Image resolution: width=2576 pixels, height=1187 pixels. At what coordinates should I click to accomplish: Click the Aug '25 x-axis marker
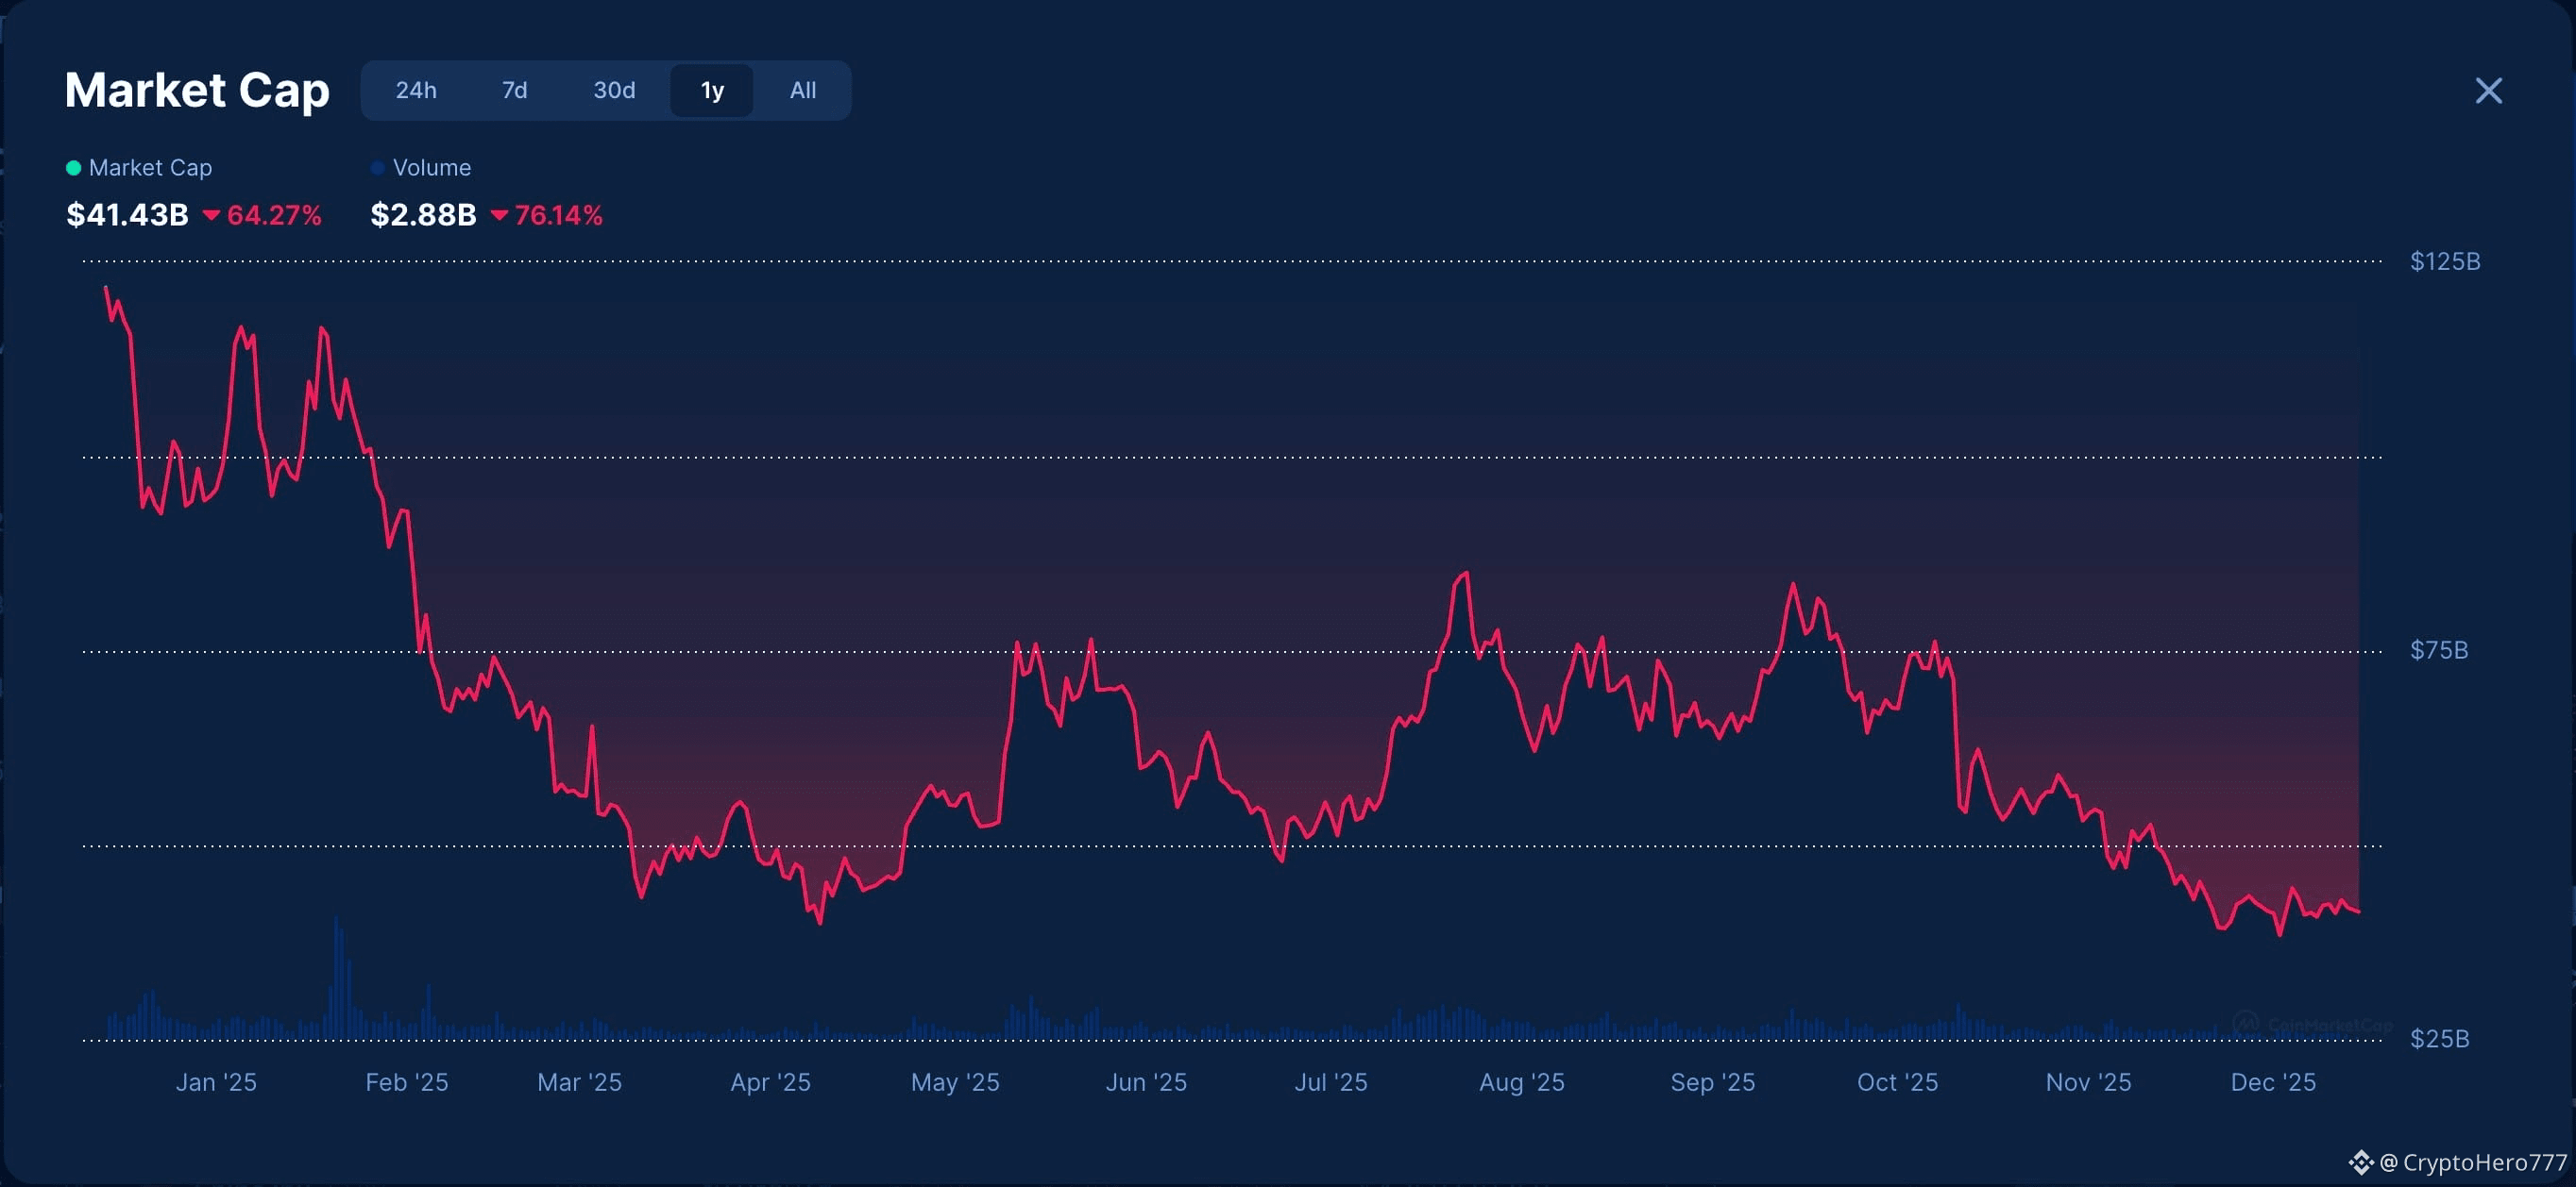click(1521, 1082)
